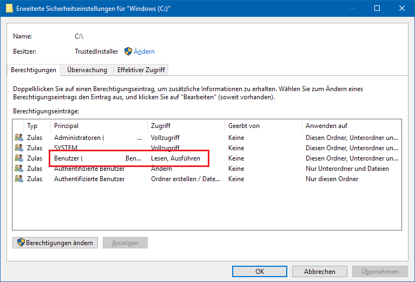
Task: Sort by the Prinzipal column header
Action: (x=98, y=126)
